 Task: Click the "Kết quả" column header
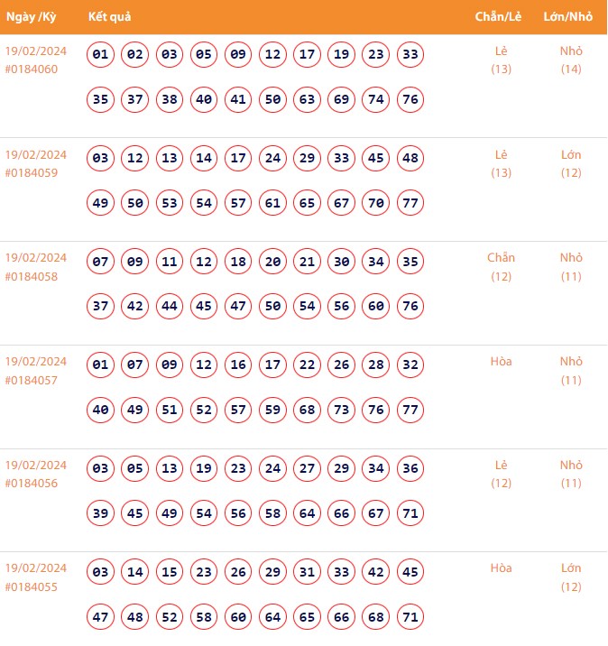point(110,18)
